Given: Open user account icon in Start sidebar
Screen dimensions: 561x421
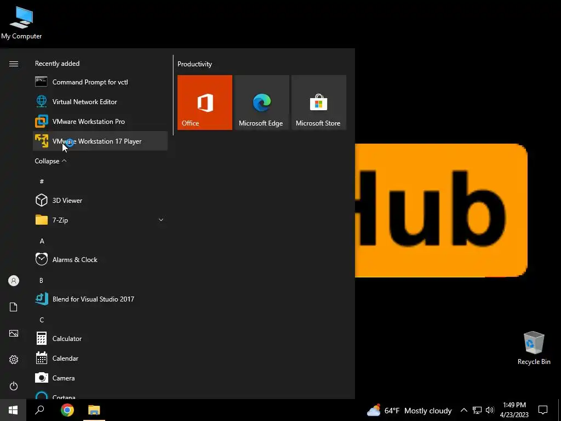Looking at the screenshot, I should point(14,281).
